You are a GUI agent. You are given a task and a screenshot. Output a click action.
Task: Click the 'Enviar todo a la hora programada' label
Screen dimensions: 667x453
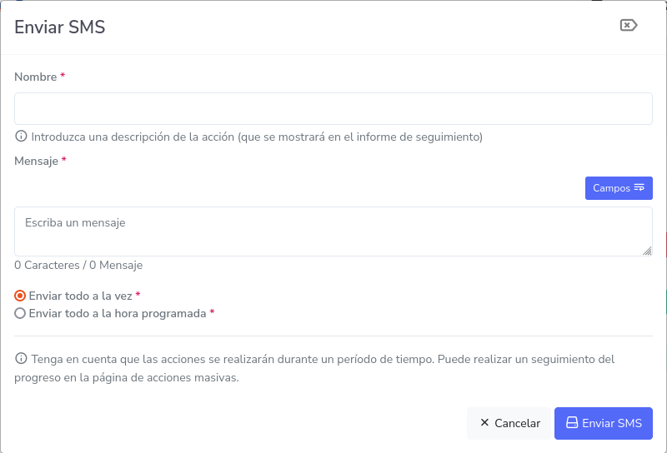click(x=117, y=314)
